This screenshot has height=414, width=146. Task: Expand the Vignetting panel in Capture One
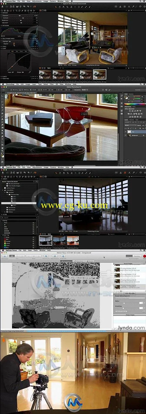1,79
